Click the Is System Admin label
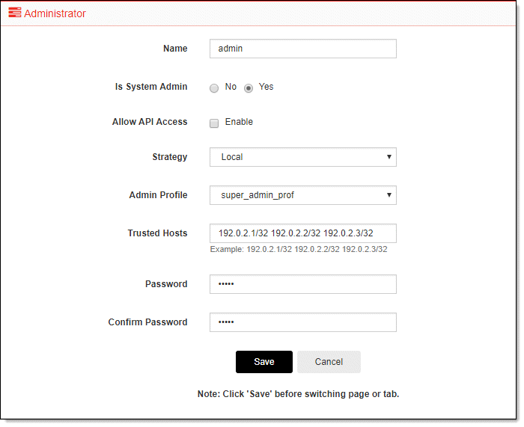The height and width of the screenshot is (427, 524). click(x=151, y=87)
